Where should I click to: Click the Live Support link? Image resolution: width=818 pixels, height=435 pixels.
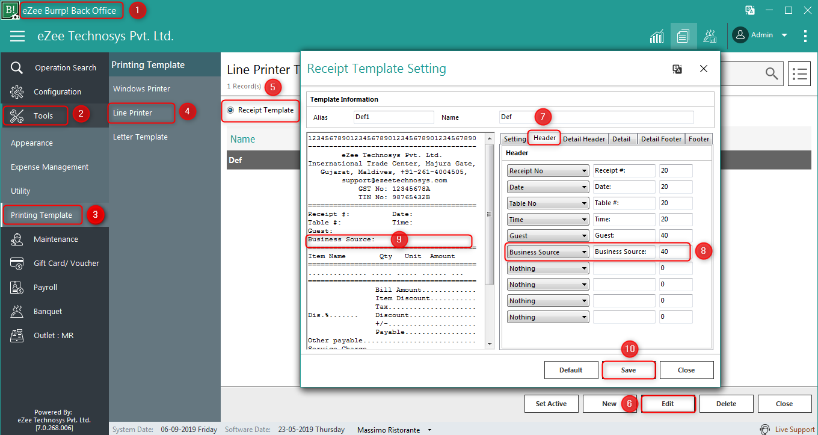pos(795,430)
